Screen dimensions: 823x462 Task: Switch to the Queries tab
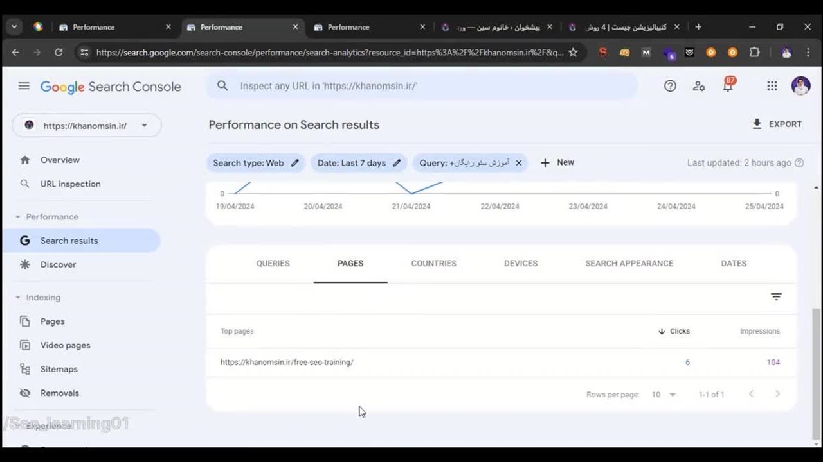273,264
